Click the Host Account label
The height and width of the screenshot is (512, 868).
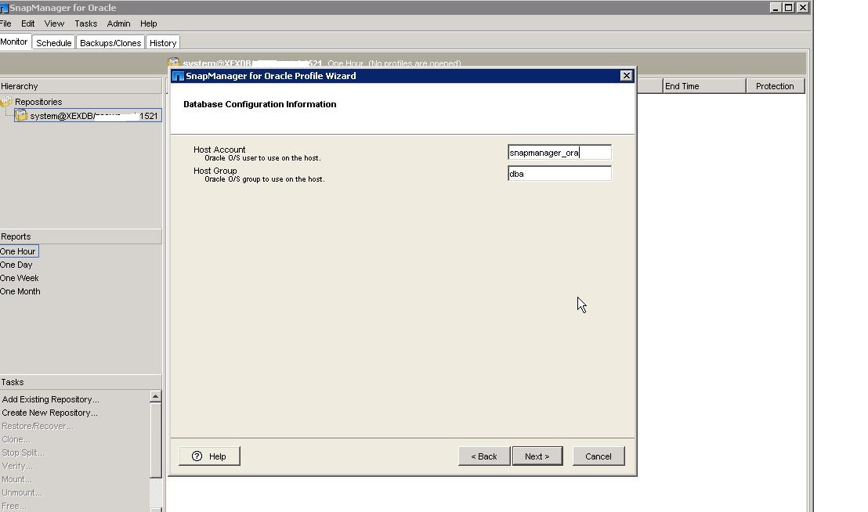coord(219,150)
